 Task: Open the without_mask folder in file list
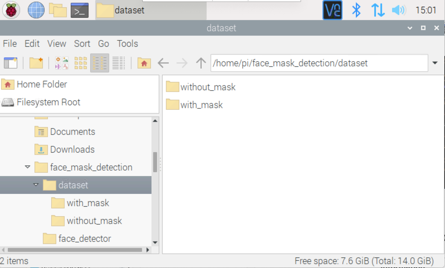click(208, 87)
